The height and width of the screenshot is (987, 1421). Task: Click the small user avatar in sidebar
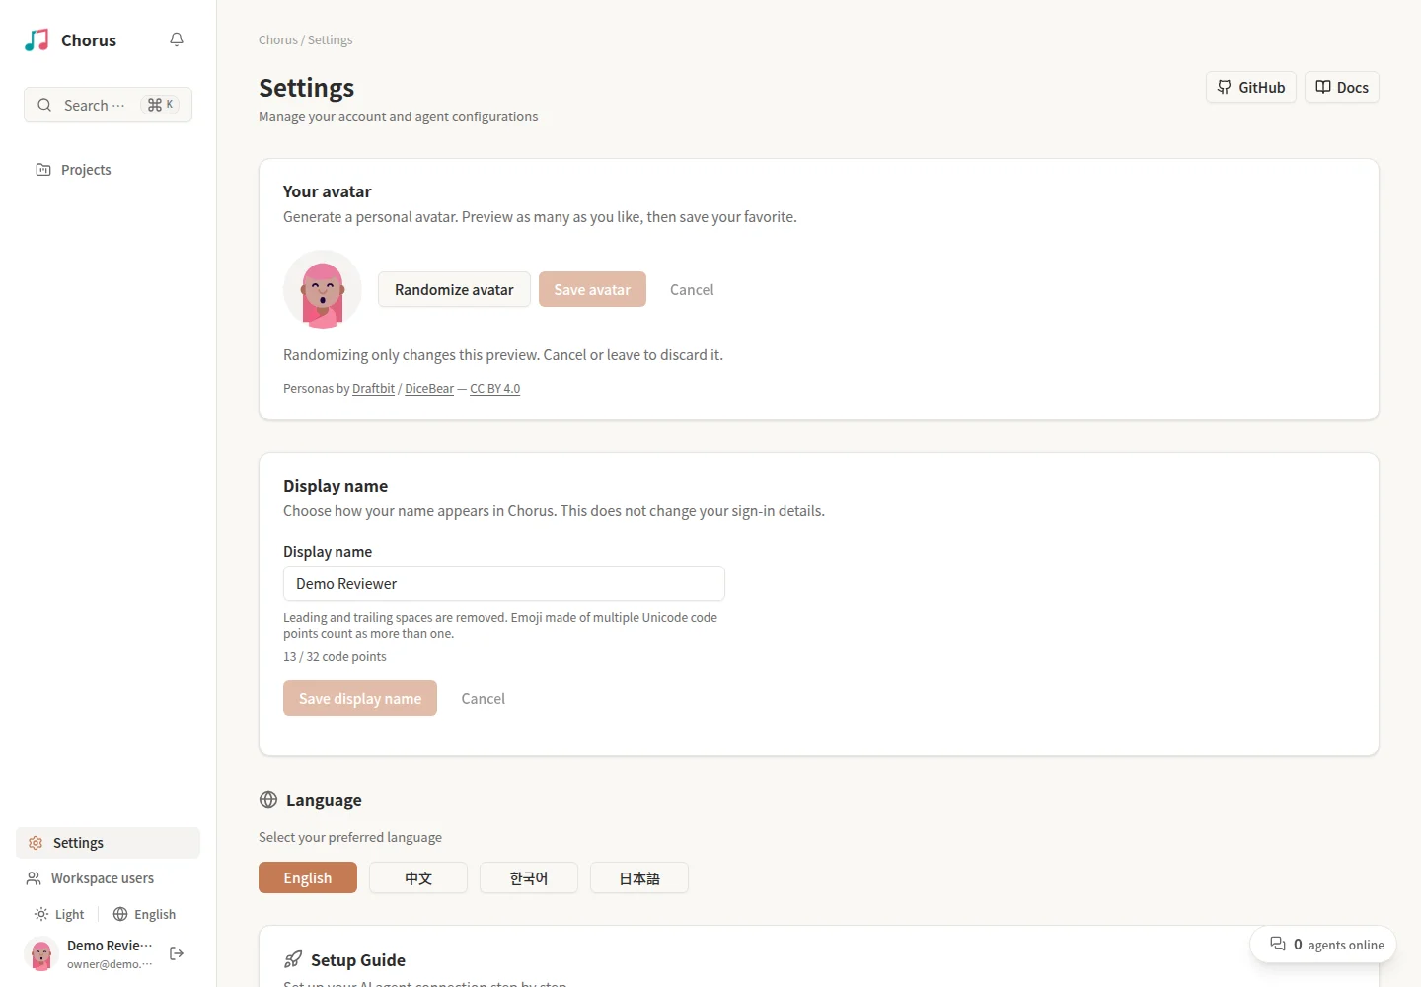click(41, 953)
